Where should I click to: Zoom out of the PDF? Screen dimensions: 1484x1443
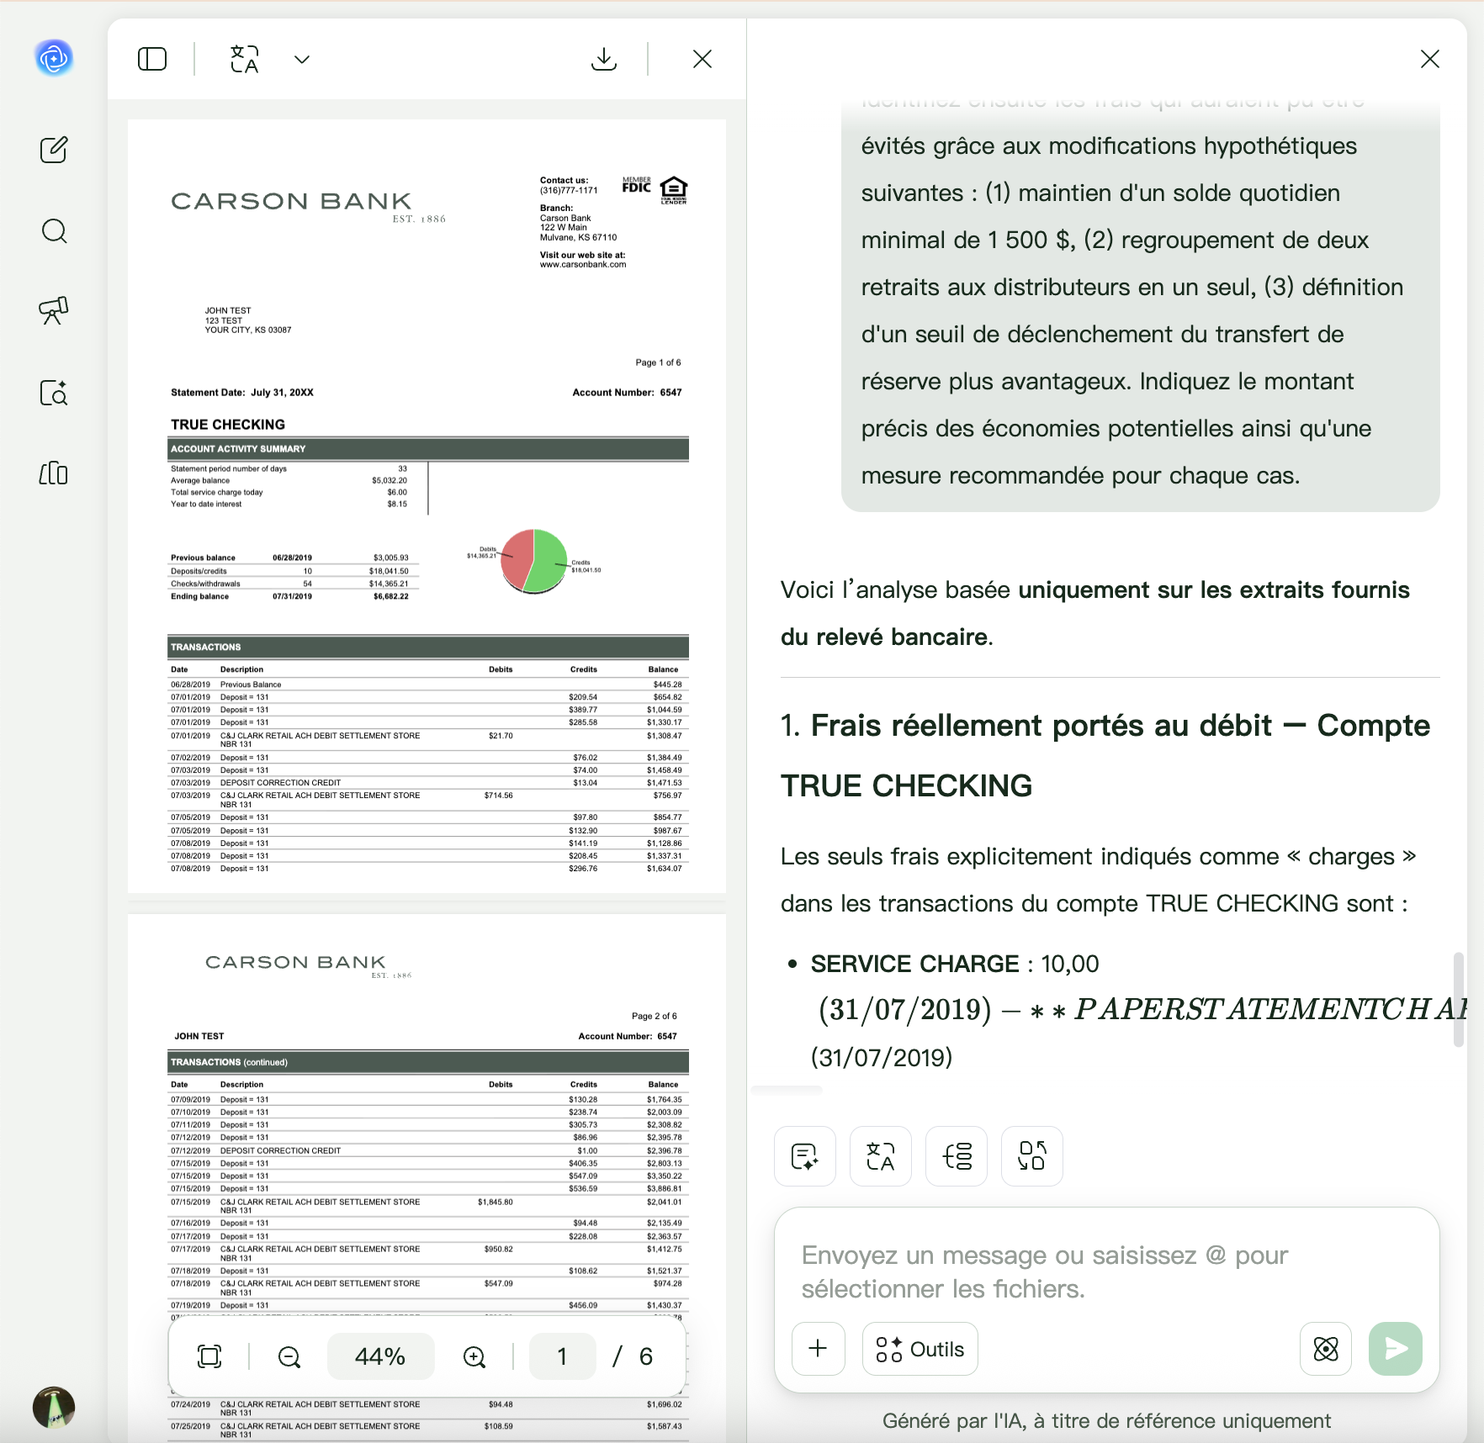pyautogui.click(x=289, y=1356)
